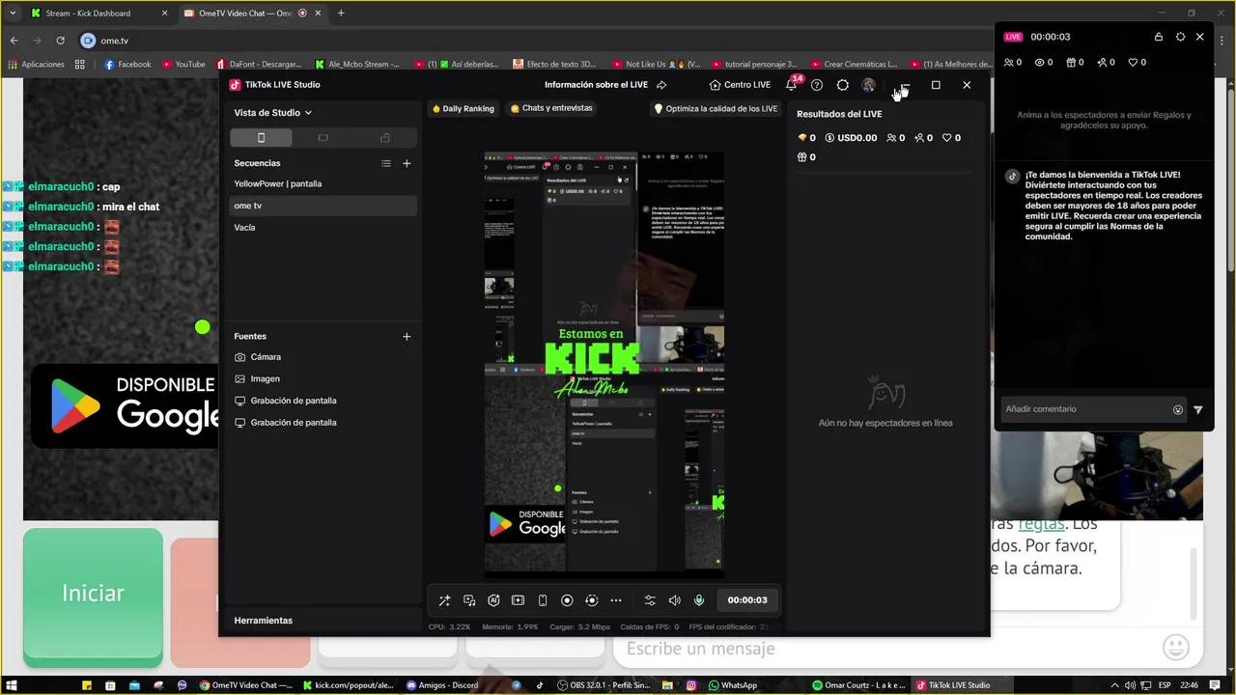Open TikTok LIVE Studio settings gear
The image size is (1236, 695).
pyautogui.click(x=842, y=85)
